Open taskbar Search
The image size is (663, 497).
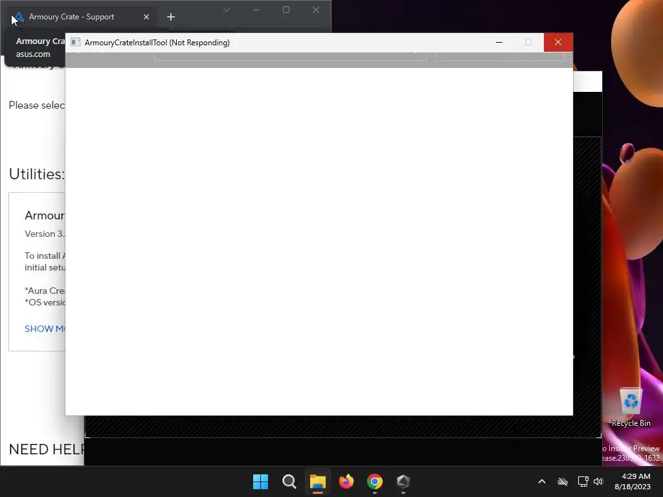tap(289, 481)
